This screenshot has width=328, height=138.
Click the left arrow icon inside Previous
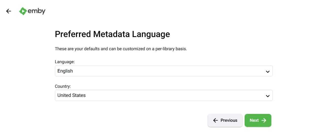215,120
